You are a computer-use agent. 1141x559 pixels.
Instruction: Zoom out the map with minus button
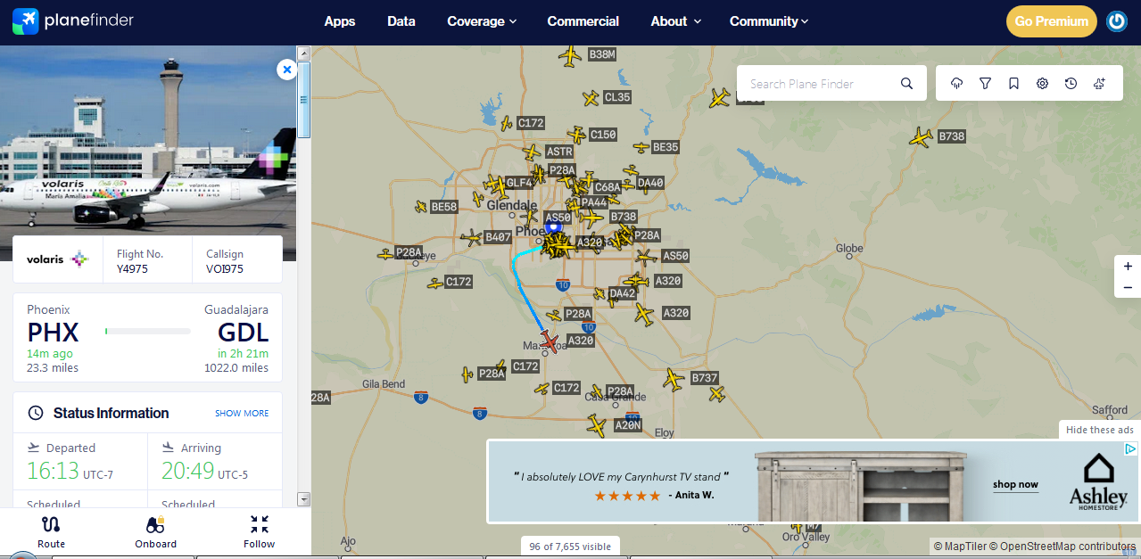tap(1128, 287)
